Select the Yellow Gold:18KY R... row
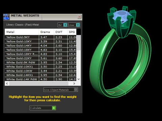Image resolution: width=162 pixels, height=121 pixels. click(40, 54)
